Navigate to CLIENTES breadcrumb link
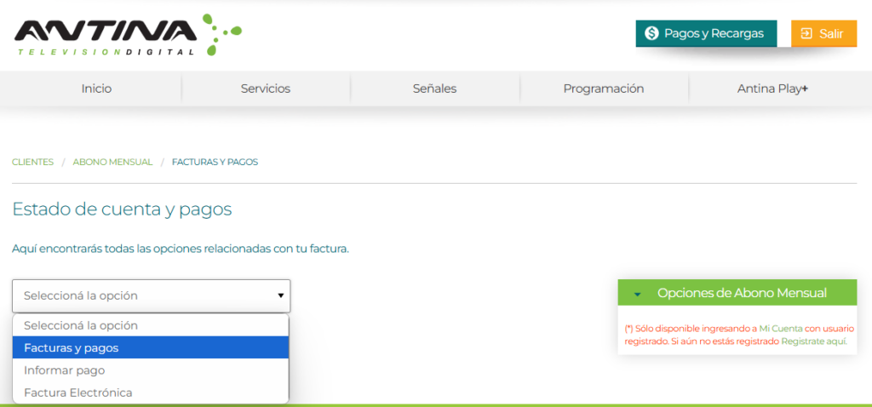Screen dimensions: 872x407 [x=33, y=162]
